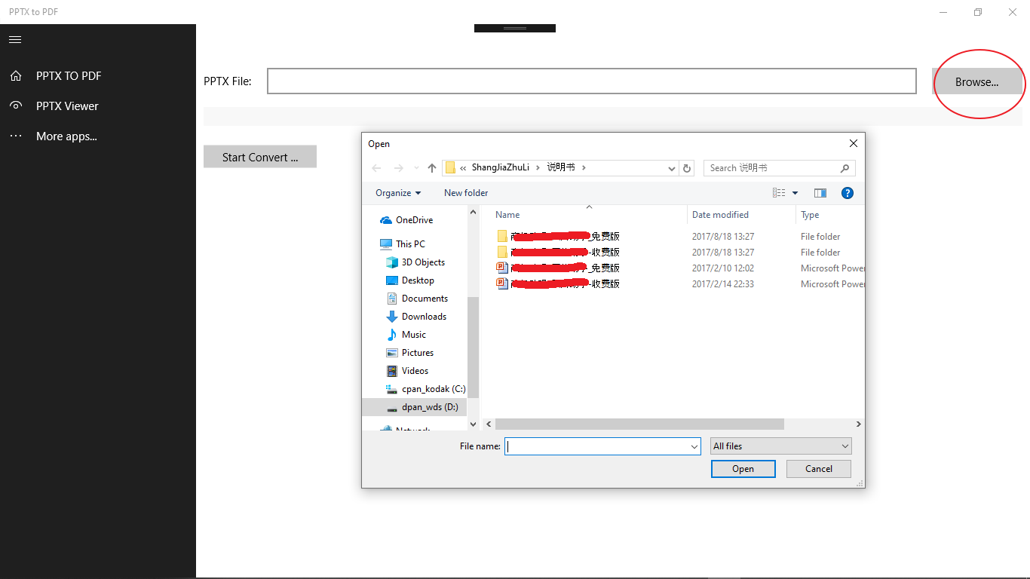Click the 说明书 breadcrumb segment

(x=561, y=168)
